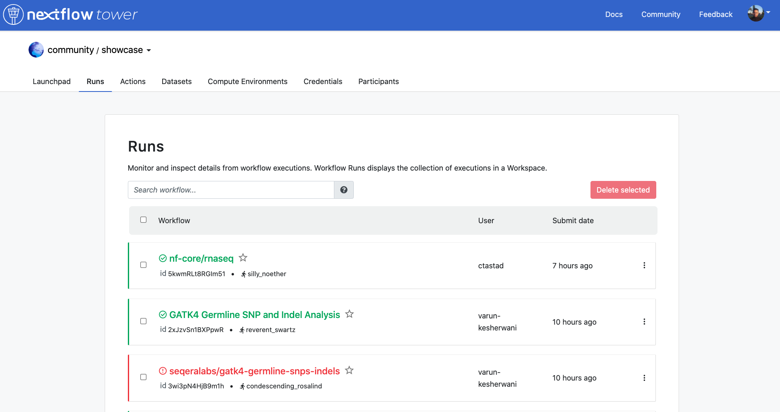
Task: Open the options menu for GATK4 Germline run
Action: click(x=644, y=322)
